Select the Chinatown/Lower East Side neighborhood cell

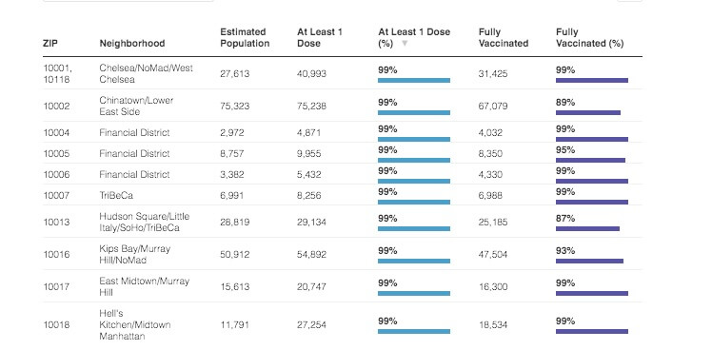coord(136,106)
